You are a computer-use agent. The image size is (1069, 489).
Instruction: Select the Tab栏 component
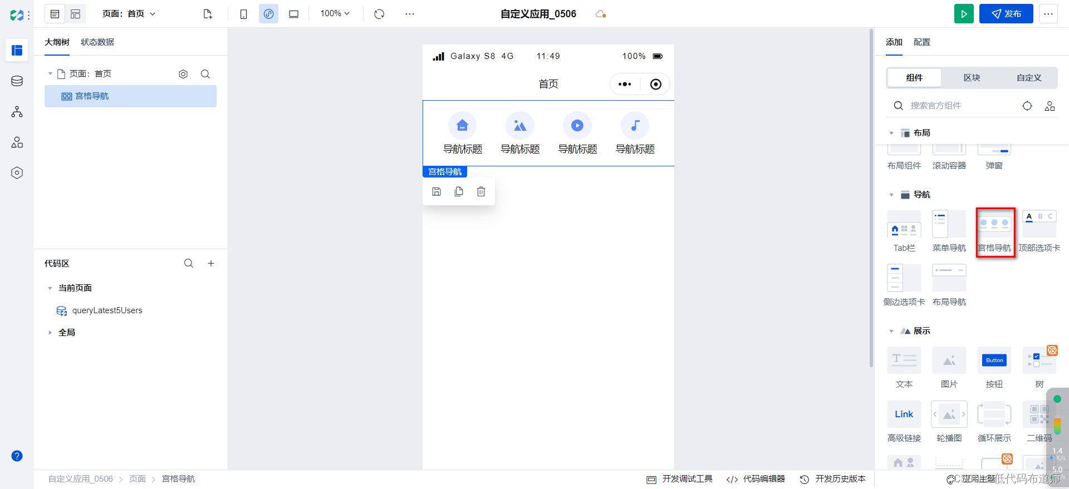(x=904, y=231)
